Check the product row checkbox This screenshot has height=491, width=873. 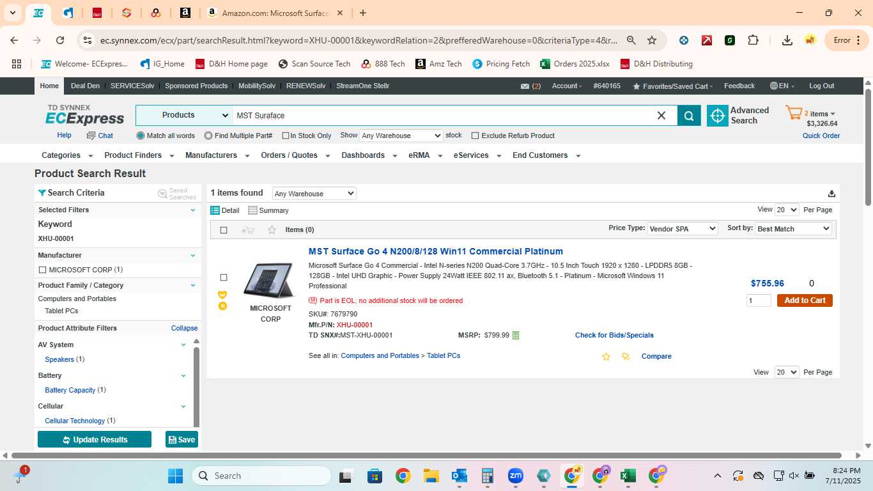tap(224, 277)
